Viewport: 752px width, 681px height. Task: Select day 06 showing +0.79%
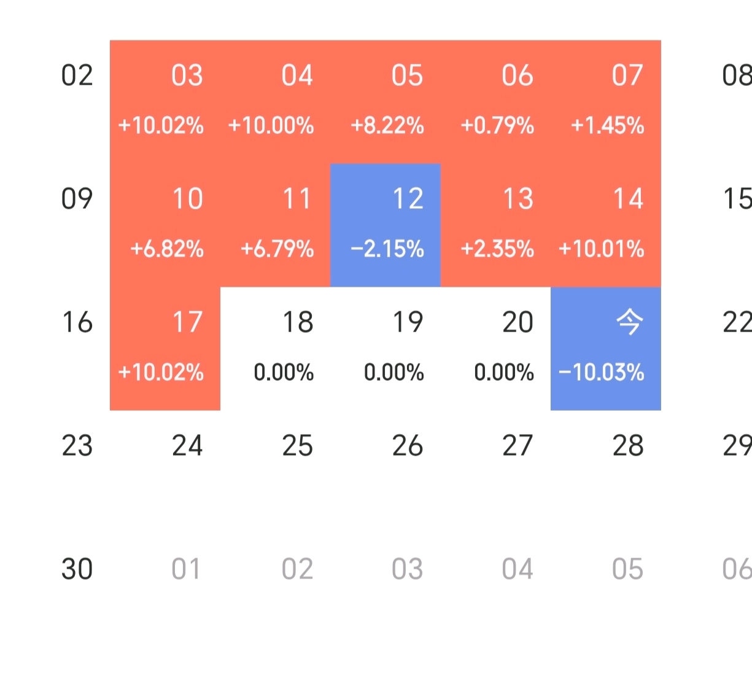[495, 101]
